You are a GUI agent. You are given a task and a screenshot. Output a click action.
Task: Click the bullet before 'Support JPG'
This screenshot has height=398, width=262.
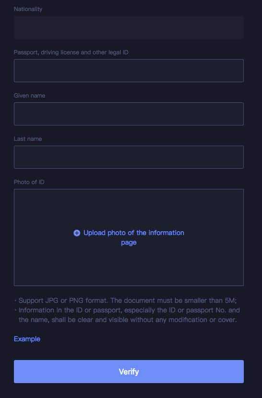(x=16, y=301)
